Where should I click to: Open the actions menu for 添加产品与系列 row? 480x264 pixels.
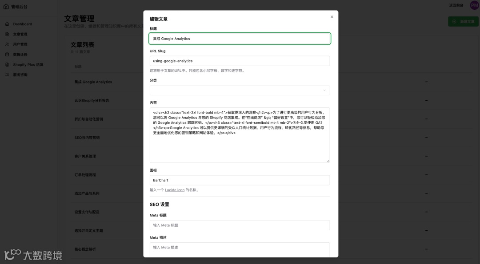[426, 193]
